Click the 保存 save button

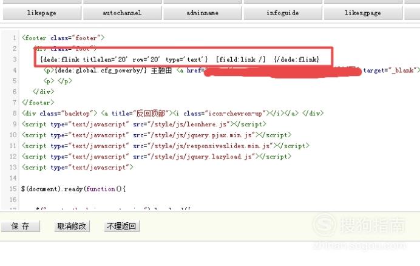click(x=21, y=226)
